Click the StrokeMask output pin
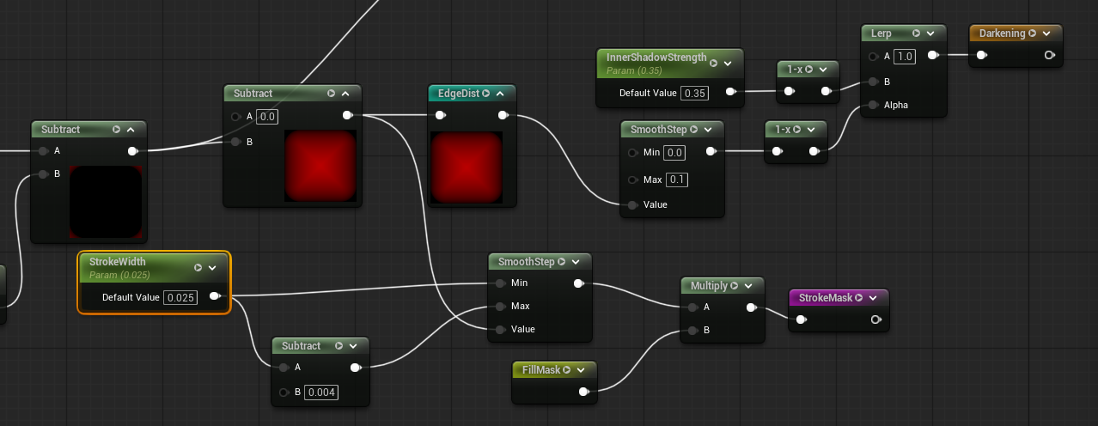 [x=875, y=319]
